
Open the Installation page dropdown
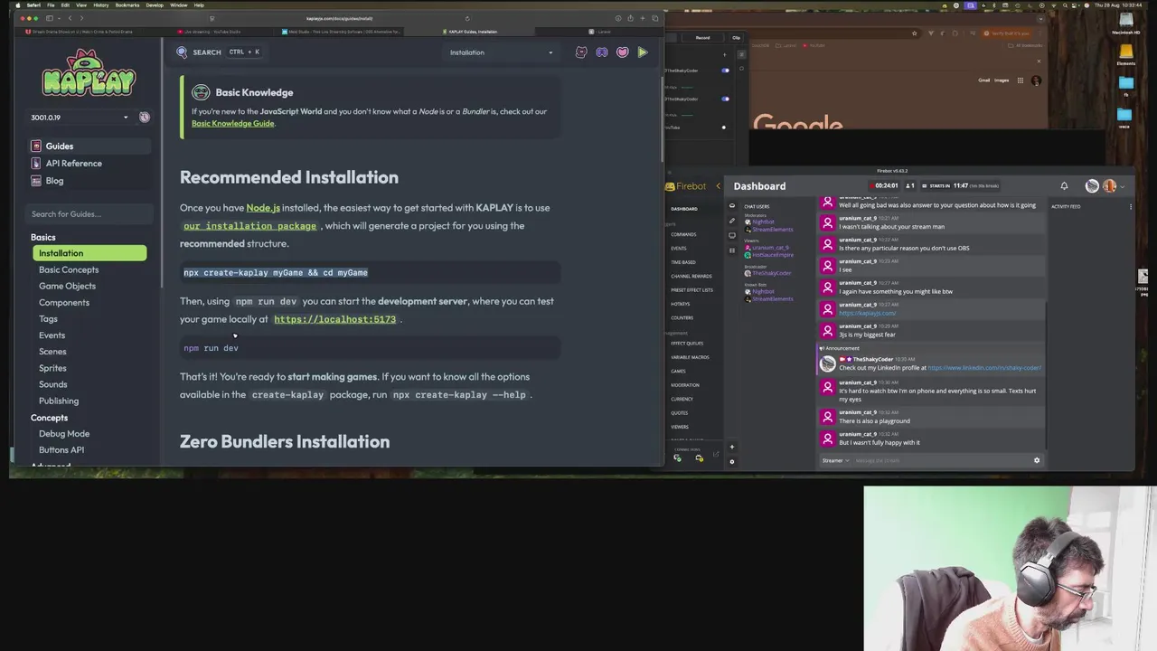point(501,52)
